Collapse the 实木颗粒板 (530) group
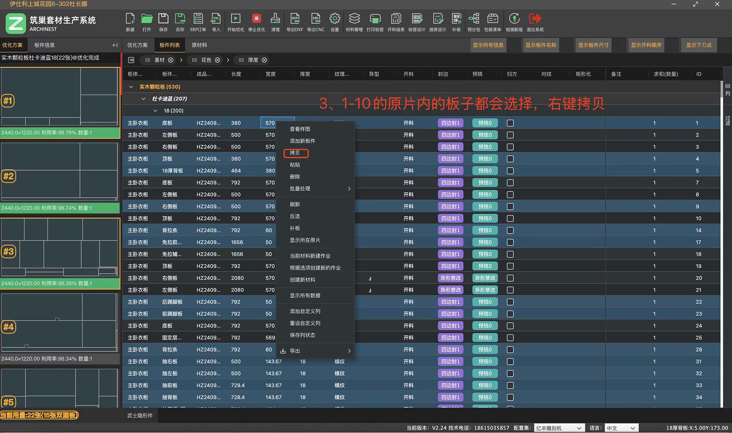Screen dimensions: 732x433 [131, 87]
